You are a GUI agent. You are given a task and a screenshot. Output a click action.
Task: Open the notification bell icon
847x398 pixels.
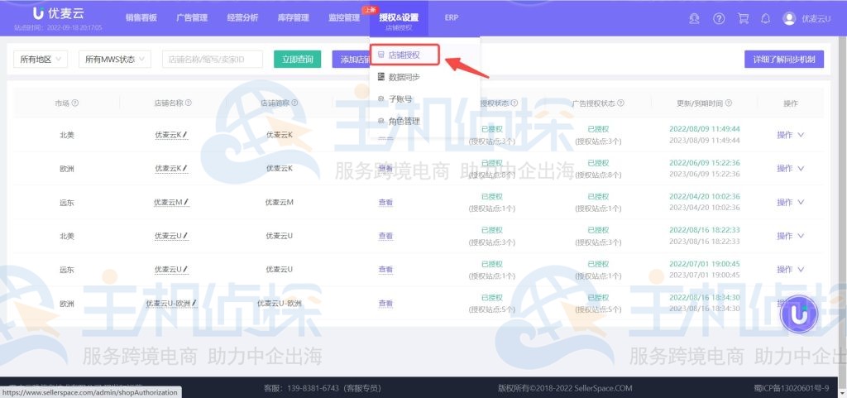tap(765, 18)
